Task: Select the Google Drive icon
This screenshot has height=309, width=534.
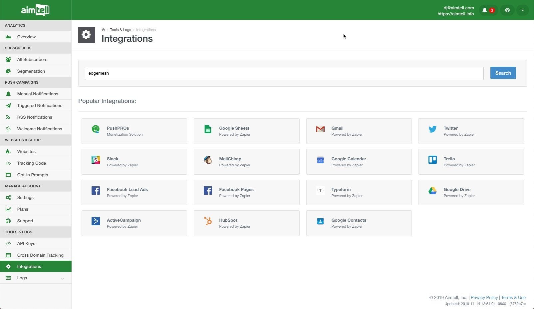Action: click(432, 191)
